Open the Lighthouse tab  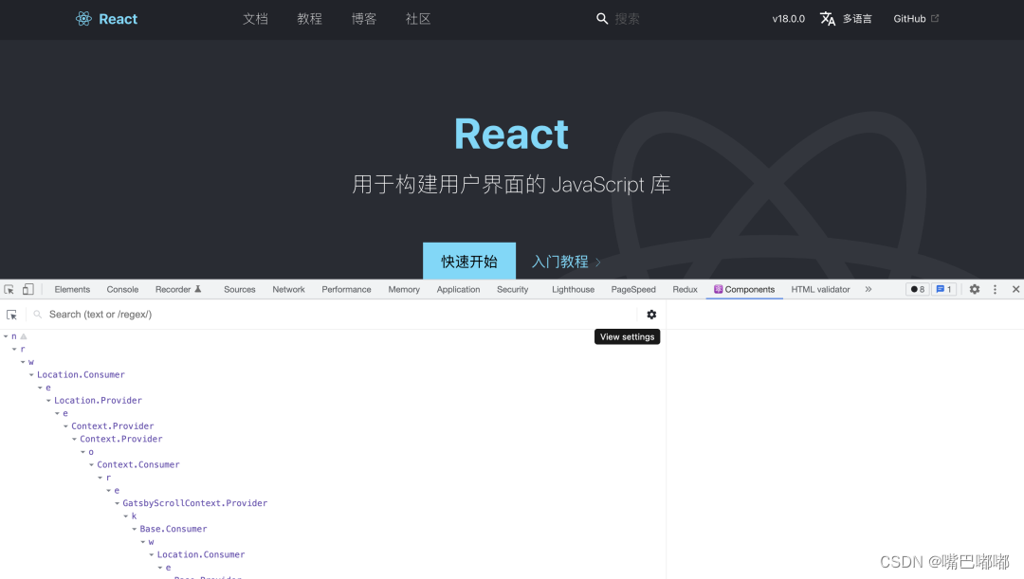click(573, 289)
